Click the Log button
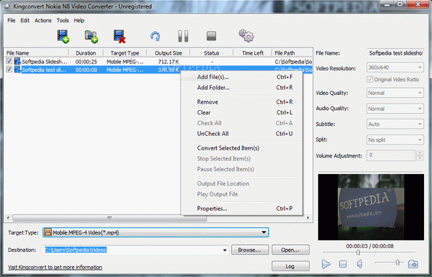 (x=290, y=266)
